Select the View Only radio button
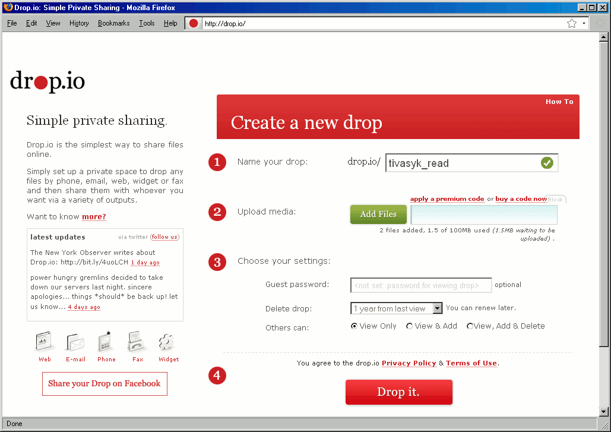611x432 pixels. pos(354,326)
